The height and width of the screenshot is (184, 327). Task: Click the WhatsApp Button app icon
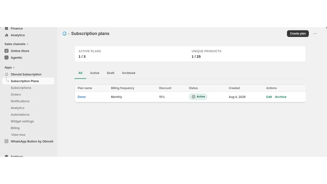[7, 141]
